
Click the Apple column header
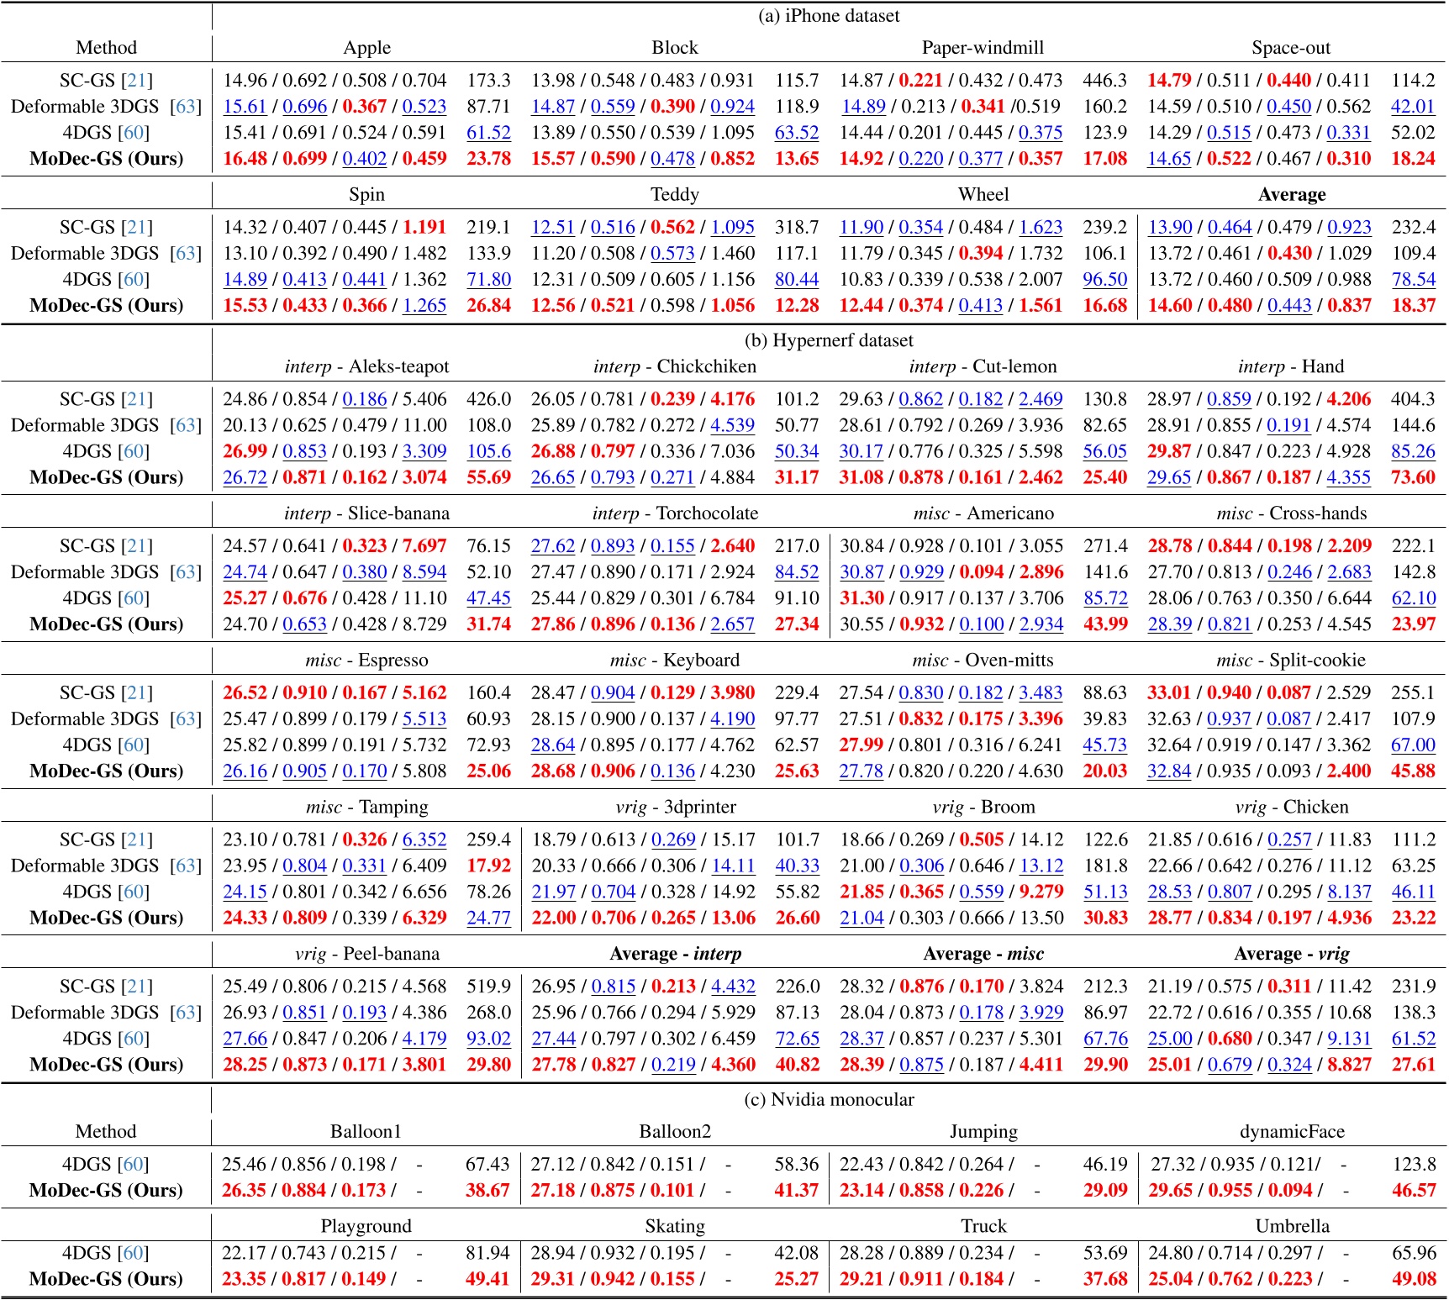(x=366, y=49)
